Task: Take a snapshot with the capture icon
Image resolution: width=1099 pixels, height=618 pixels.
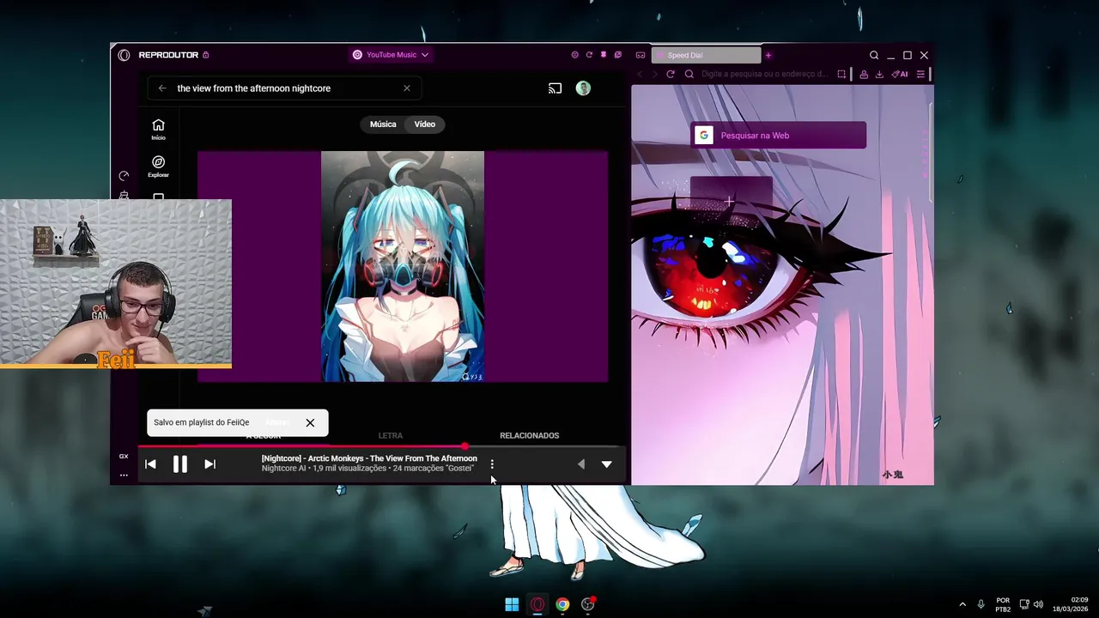Action: point(841,75)
